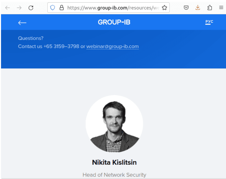The image size is (226, 179).
Task: Click Nikita Kislitsin's profile photo
Action: click(114, 124)
